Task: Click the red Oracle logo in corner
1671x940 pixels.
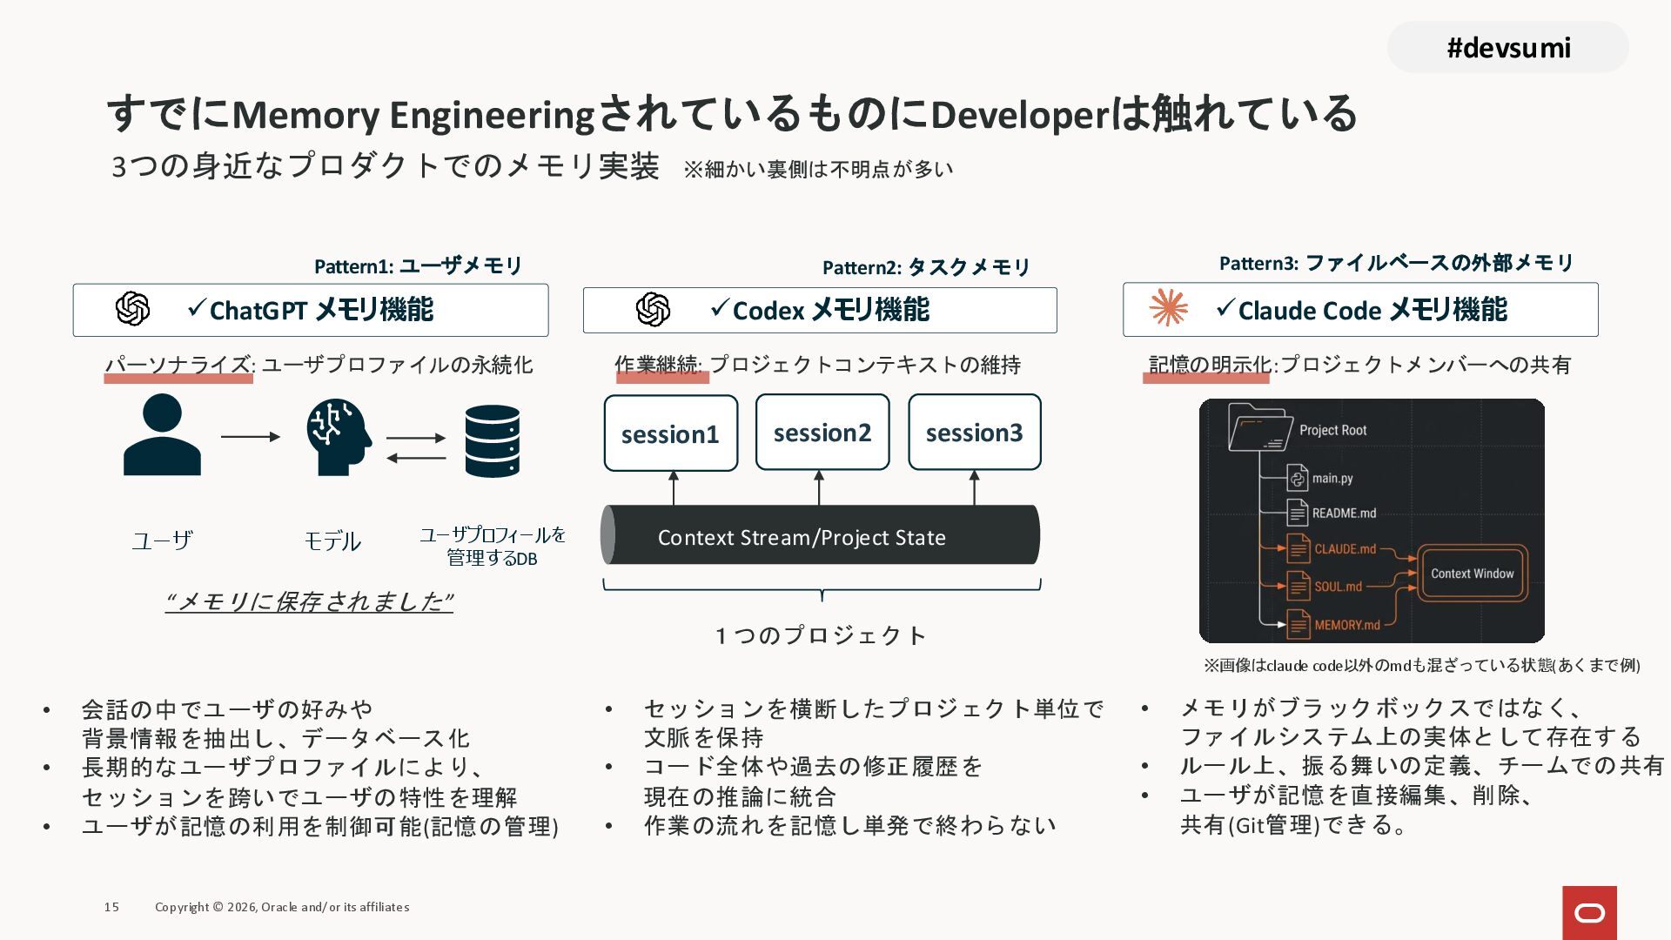Action: [x=1589, y=912]
